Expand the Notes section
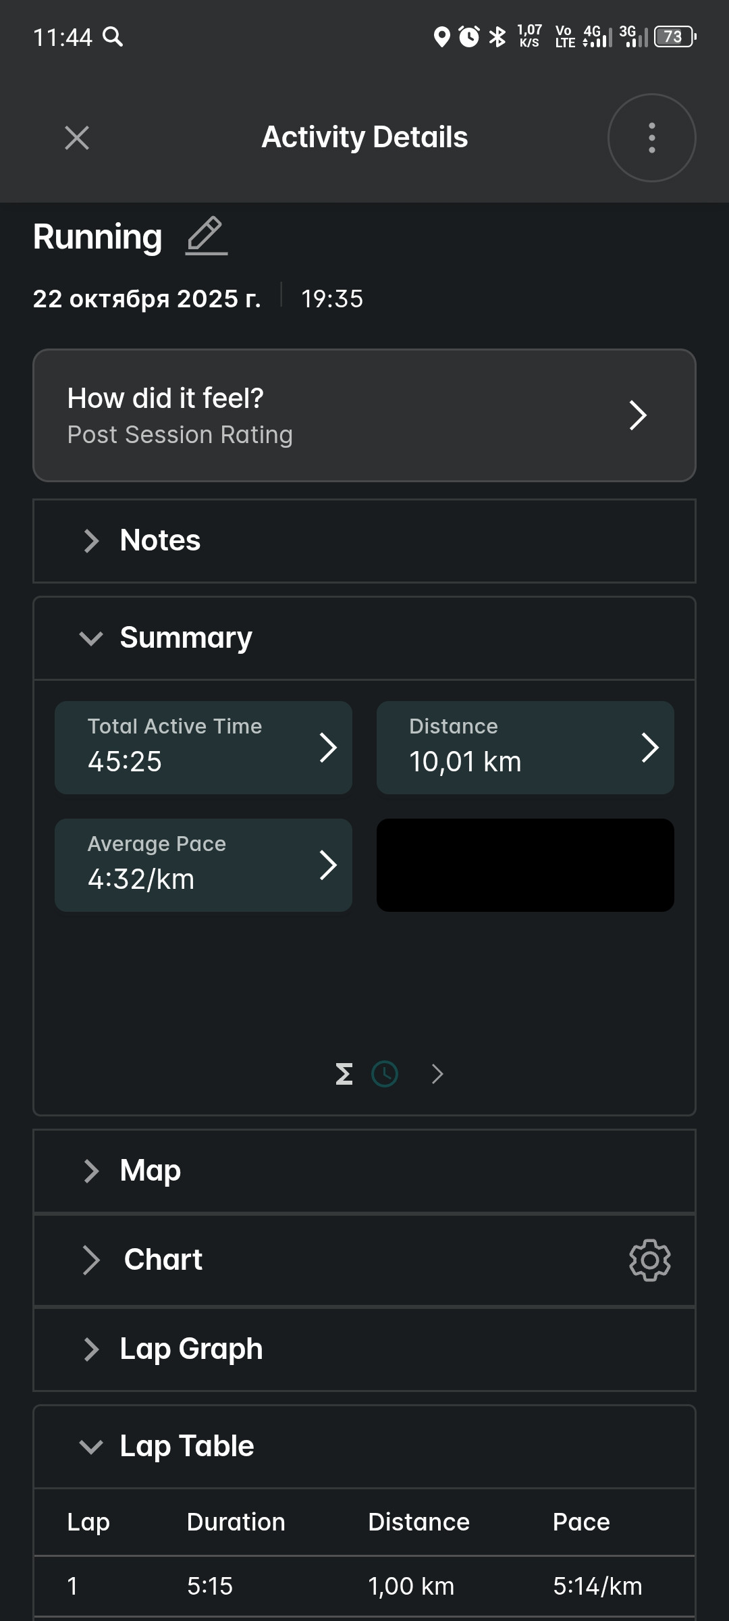Image resolution: width=729 pixels, height=1621 pixels. tap(364, 541)
